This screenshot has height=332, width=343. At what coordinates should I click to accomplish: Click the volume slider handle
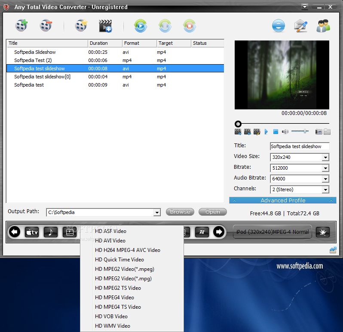pyautogui.click(x=305, y=131)
